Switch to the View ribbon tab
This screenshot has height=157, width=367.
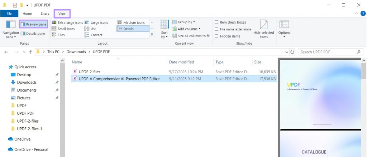62,14
